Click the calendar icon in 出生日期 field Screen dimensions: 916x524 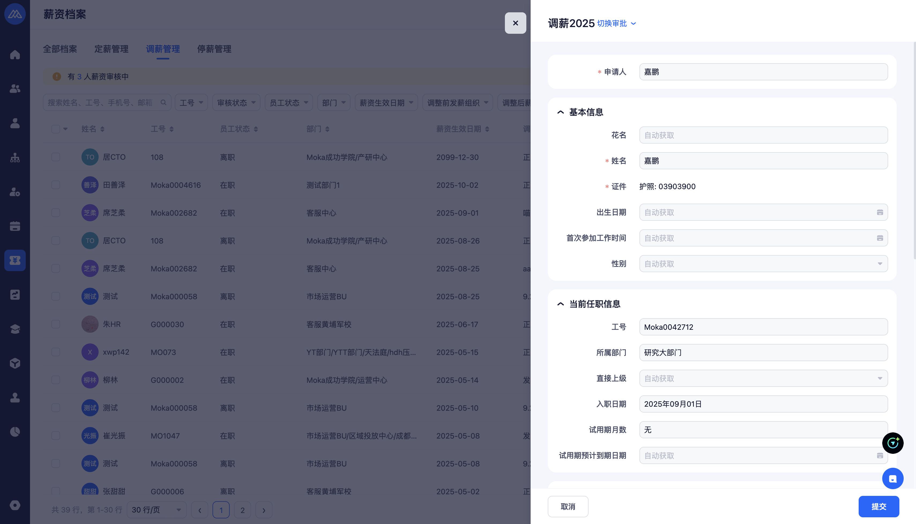tap(880, 212)
